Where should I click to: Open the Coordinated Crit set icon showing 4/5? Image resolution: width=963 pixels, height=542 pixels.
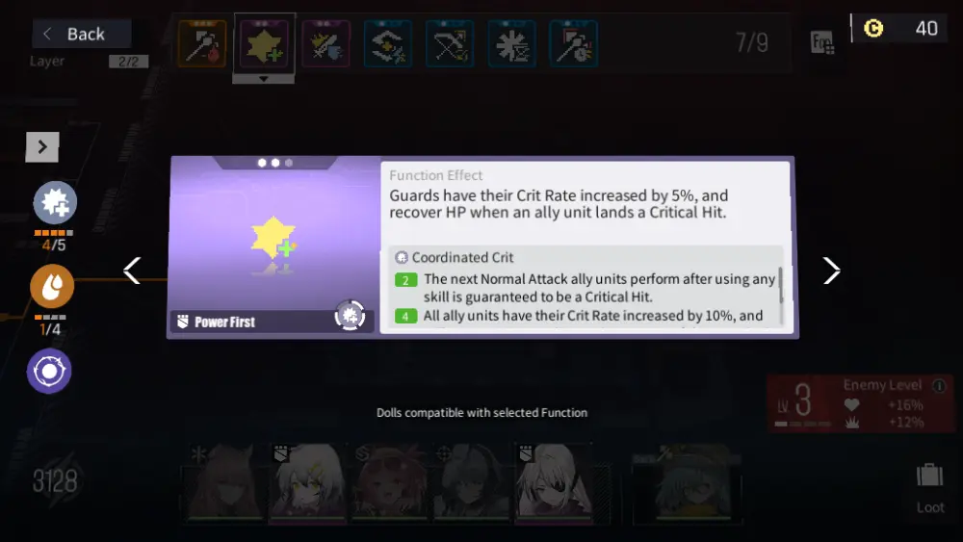(55, 202)
